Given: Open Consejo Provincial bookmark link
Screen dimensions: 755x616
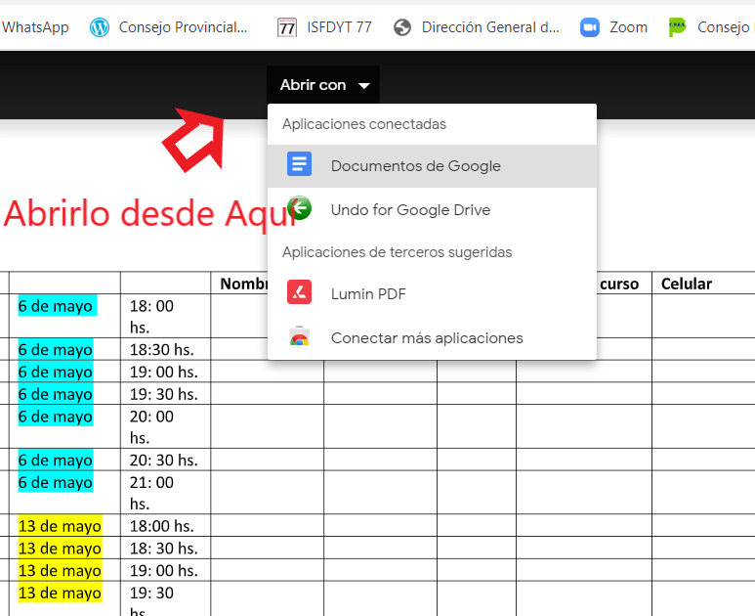Looking at the screenshot, I should click(183, 27).
